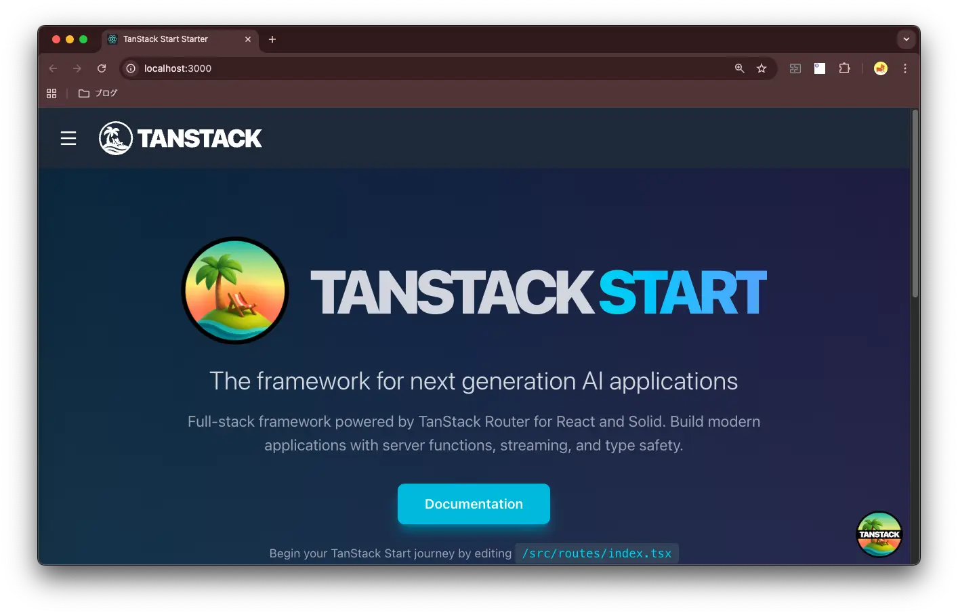Screen dimensions: 958x615
Task: Open the tab search side panel icon
Action: [x=795, y=68]
